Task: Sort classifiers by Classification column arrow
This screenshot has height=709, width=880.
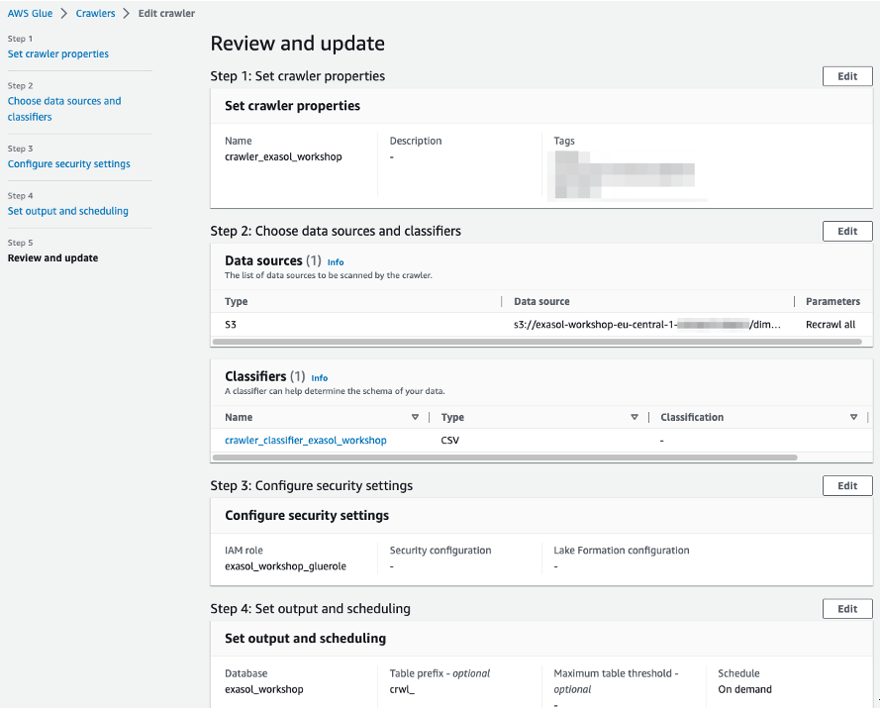Action: click(853, 417)
